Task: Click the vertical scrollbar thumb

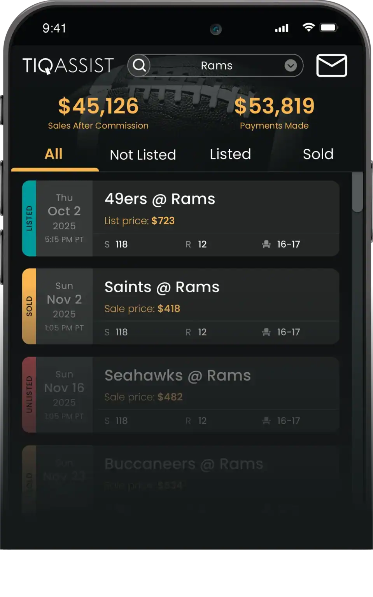Action: point(357,192)
